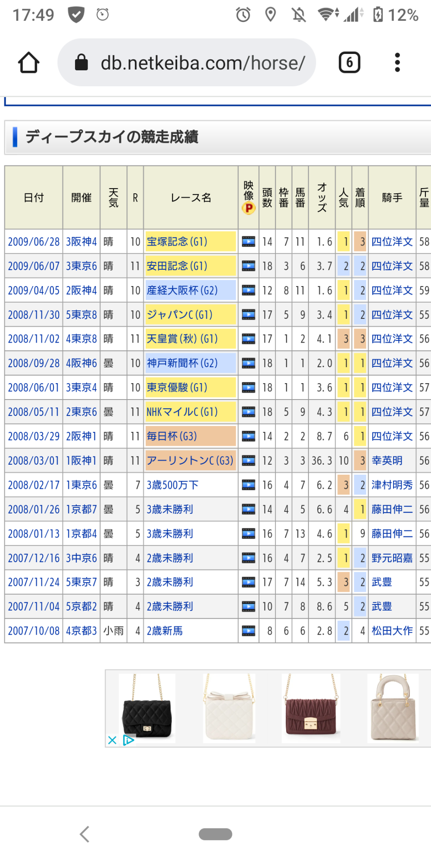Tap the white bow handbag ad image
Image resolution: width=431 pixels, height=863 pixels.
point(229,708)
